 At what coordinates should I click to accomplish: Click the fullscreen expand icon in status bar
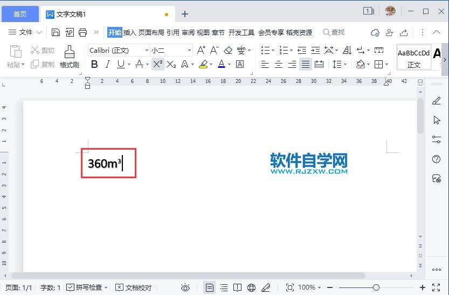(436, 287)
